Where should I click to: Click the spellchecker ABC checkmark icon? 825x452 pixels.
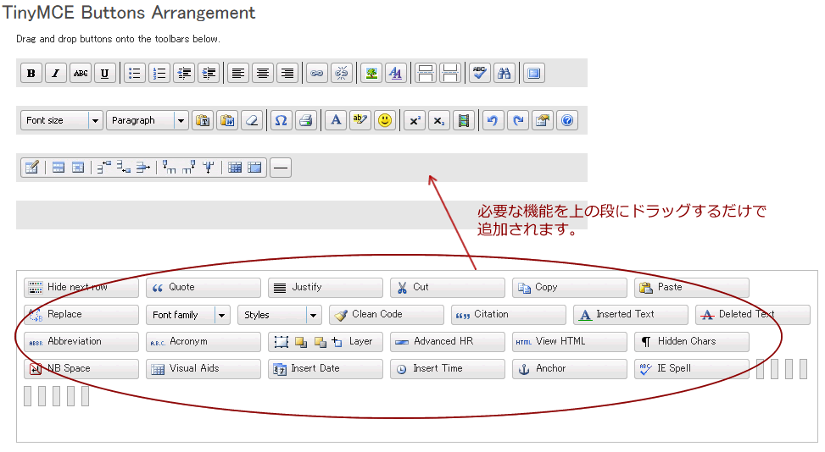tap(479, 73)
